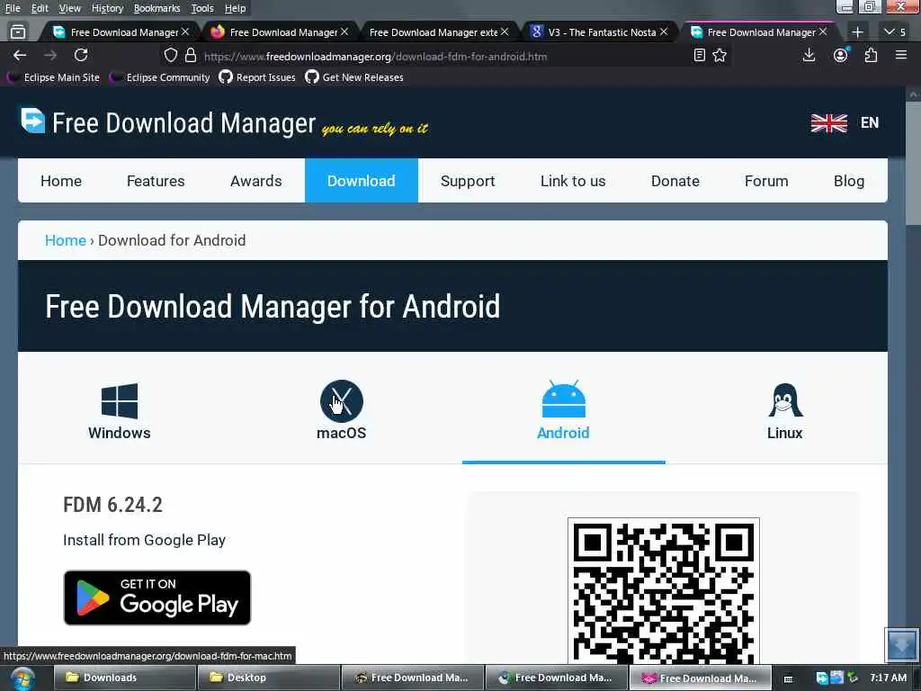Click the Windows Start orb
Viewport: 921px width, 691px height.
pyautogui.click(x=22, y=678)
